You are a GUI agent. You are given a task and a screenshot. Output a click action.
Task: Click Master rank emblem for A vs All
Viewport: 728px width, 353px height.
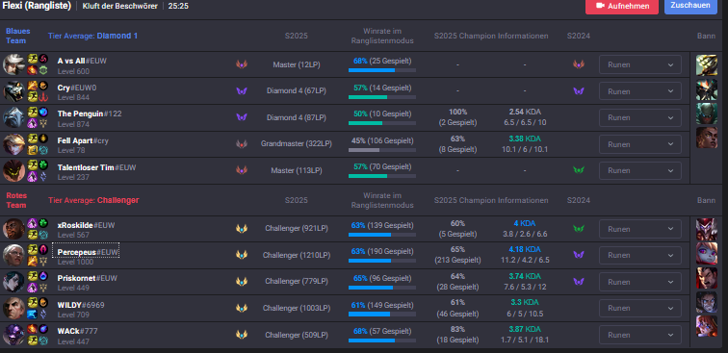coord(242,64)
